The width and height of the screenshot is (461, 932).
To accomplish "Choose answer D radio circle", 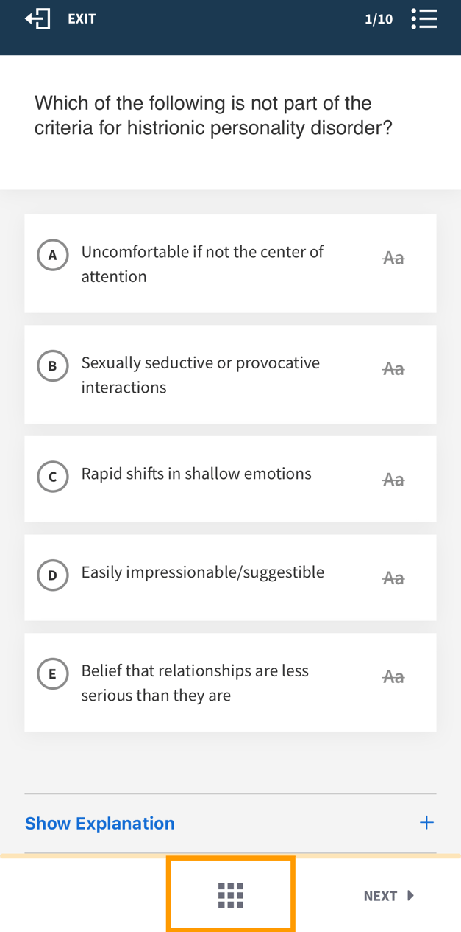I will 53,575.
